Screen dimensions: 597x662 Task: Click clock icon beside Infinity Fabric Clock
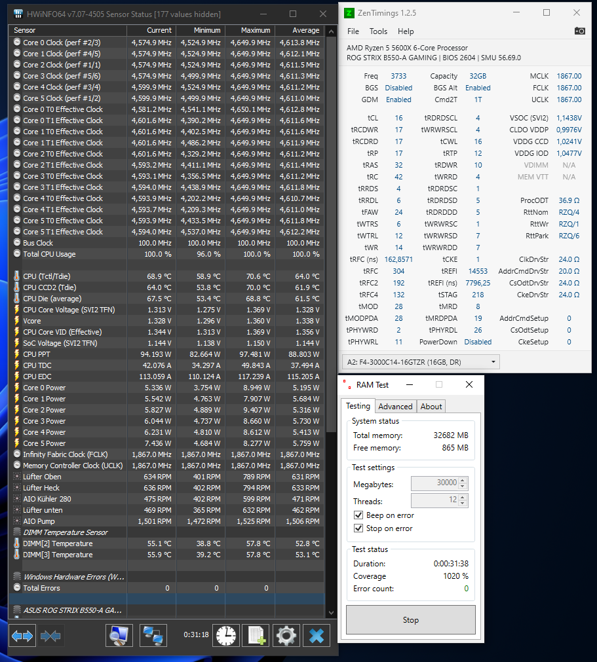(17, 454)
